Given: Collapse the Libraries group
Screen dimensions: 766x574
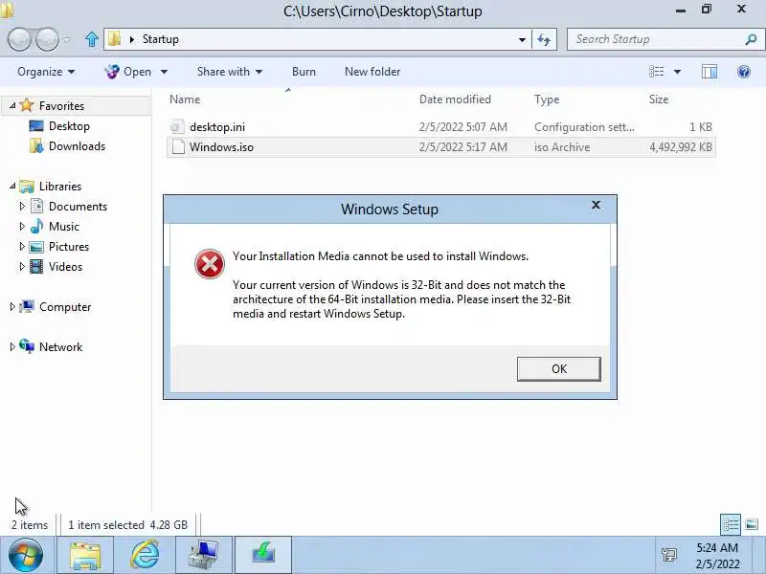Looking at the screenshot, I should point(12,186).
